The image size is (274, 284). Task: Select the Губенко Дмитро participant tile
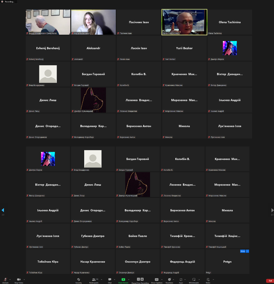[x=93, y=236]
